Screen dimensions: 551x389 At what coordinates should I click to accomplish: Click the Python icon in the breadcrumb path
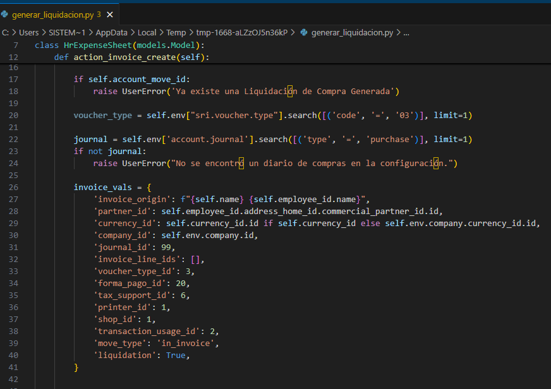[x=304, y=32]
